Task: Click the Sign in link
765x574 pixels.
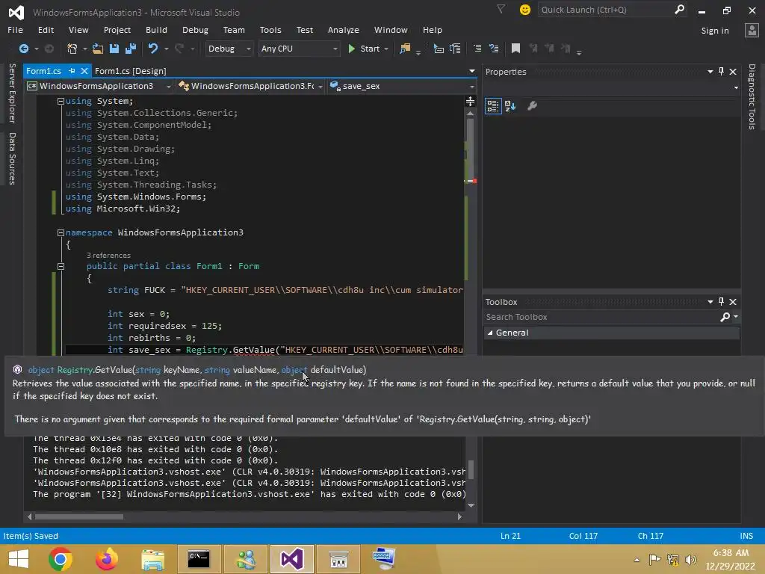Action: [x=715, y=30]
